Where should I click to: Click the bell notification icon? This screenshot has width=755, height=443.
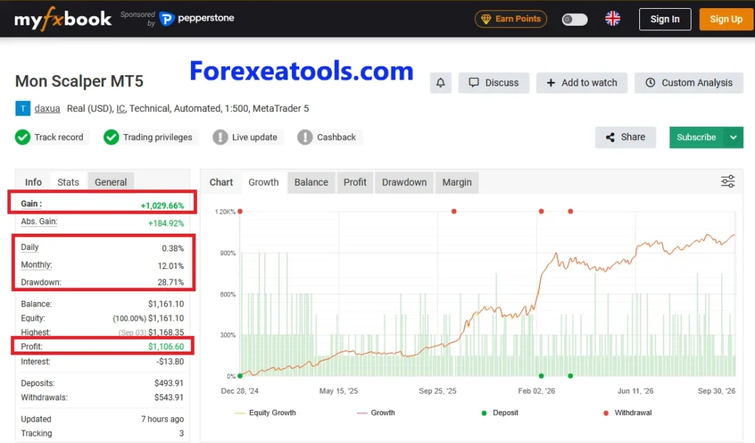coord(440,83)
